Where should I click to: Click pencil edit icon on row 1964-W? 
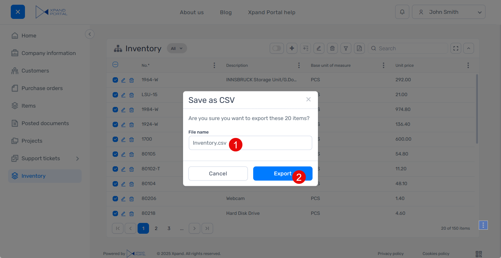123,80
